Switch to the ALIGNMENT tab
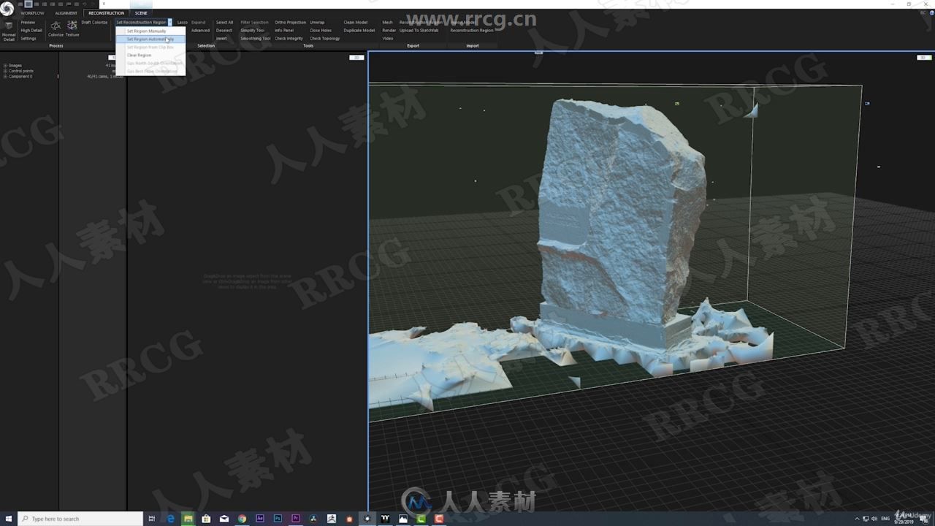935x526 pixels. [x=66, y=13]
